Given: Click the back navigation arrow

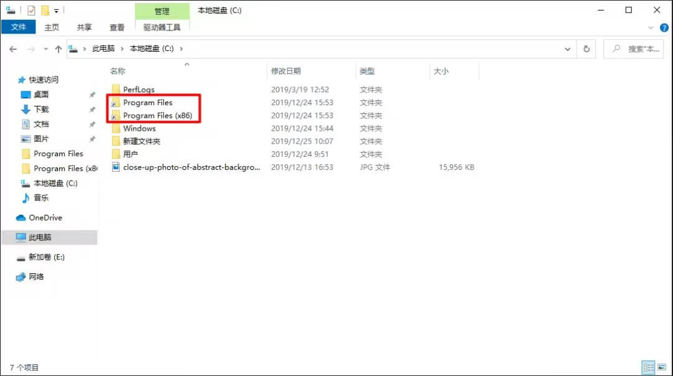Looking at the screenshot, I should [x=12, y=49].
